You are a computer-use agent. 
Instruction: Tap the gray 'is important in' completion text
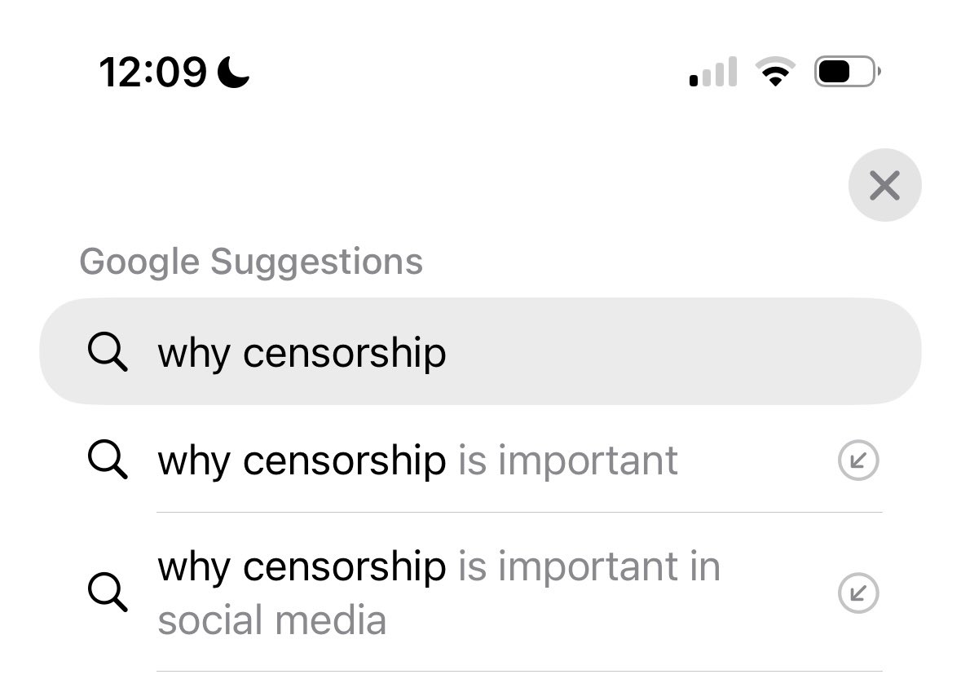coord(589,566)
